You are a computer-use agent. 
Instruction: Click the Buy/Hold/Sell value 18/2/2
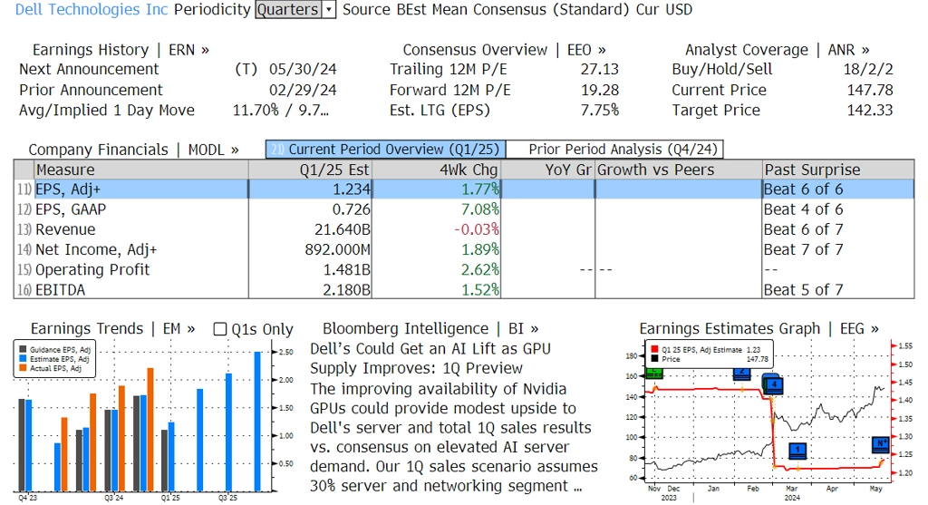pos(868,69)
